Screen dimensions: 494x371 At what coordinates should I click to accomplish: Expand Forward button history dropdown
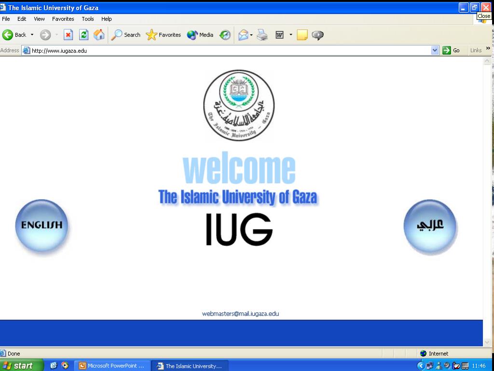[x=57, y=35]
